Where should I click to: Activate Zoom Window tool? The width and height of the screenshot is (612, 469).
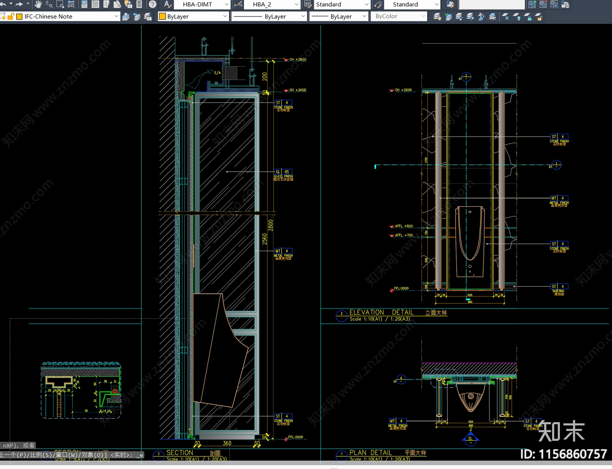coord(60,4)
